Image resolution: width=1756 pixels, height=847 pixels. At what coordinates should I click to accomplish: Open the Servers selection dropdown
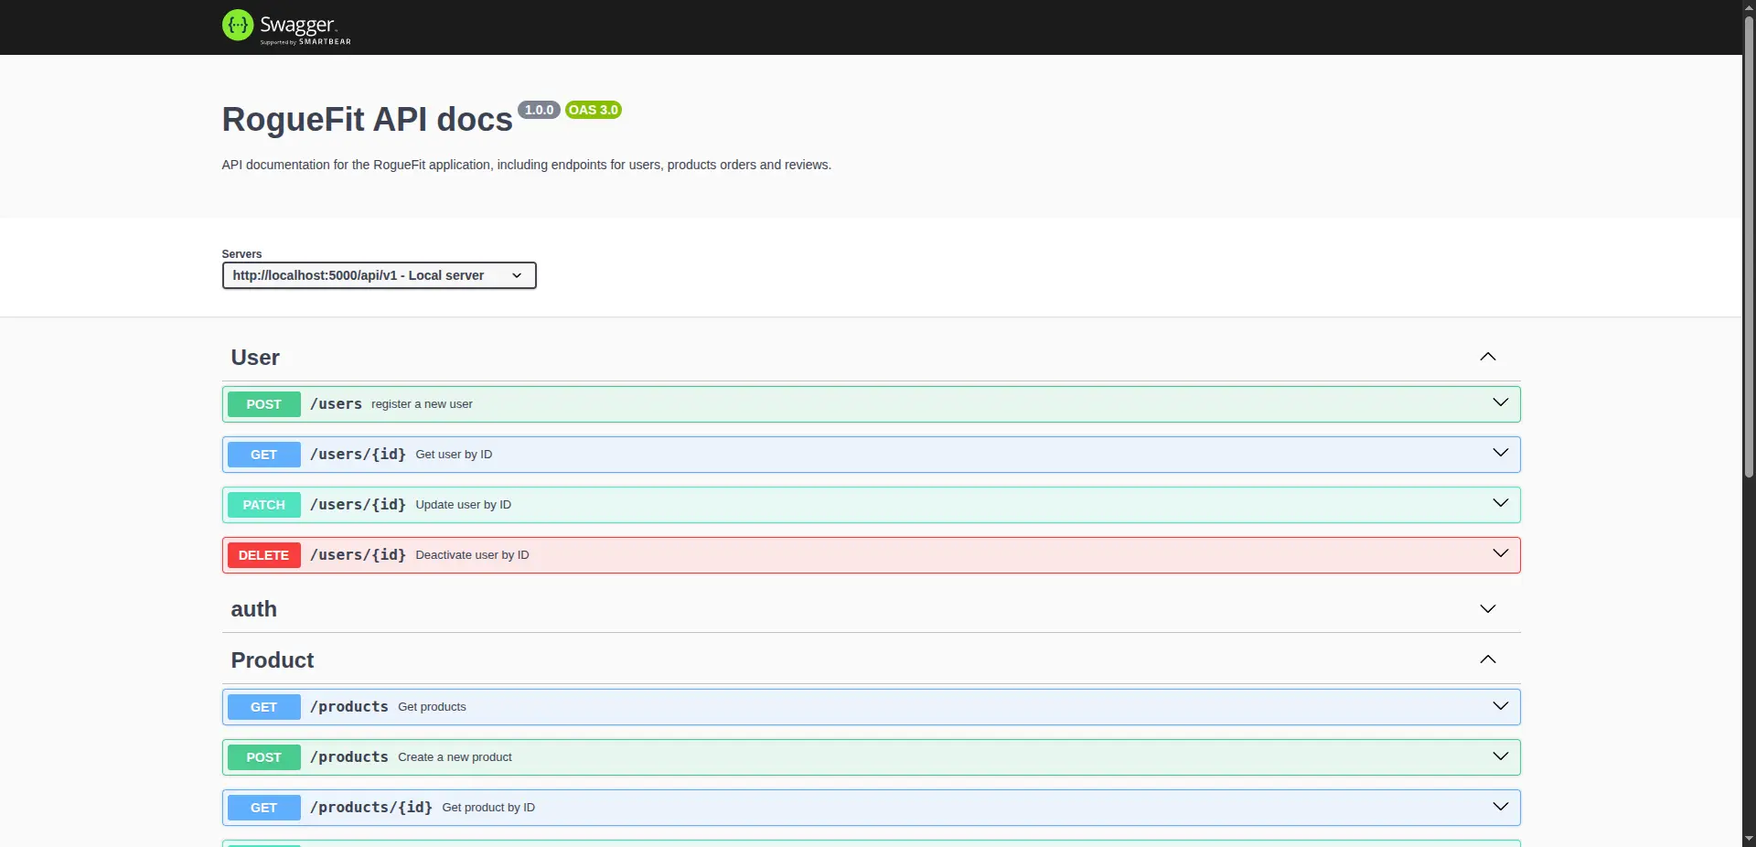379,275
